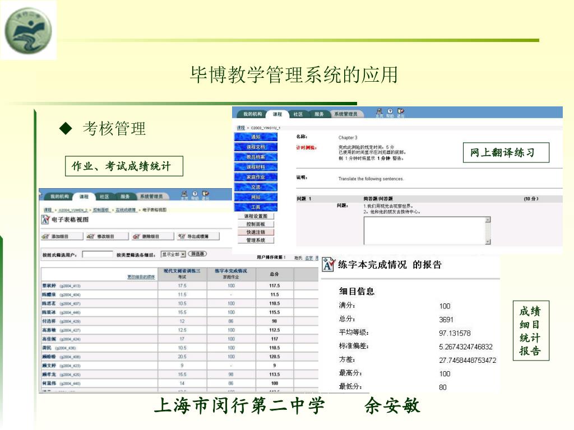Open the 显示全部 category dropdown
Image resolution: width=574 pixels, height=430 pixels.
[173, 254]
